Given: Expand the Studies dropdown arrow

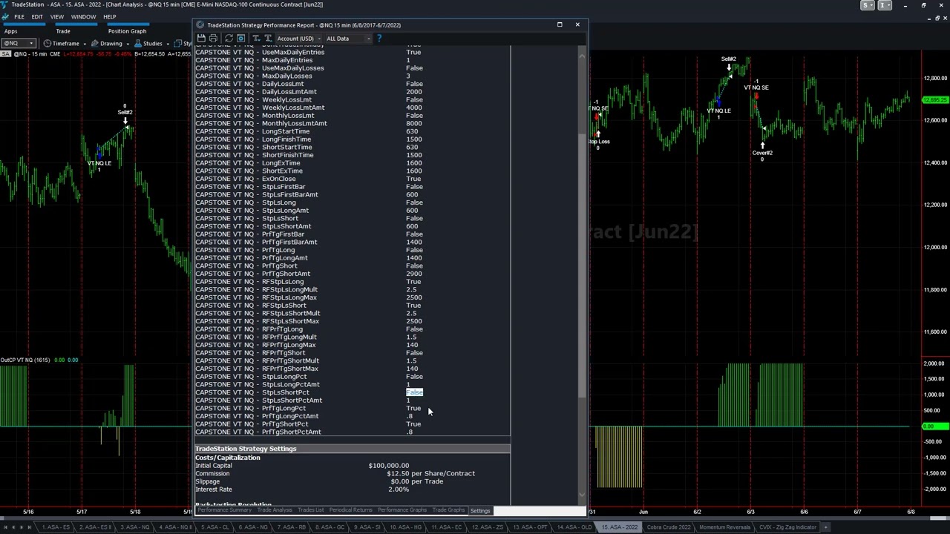Looking at the screenshot, I should click(167, 43).
